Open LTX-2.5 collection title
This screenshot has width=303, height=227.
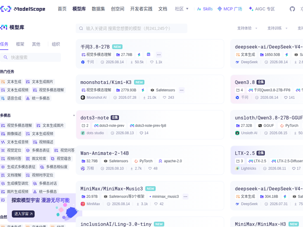245,153
